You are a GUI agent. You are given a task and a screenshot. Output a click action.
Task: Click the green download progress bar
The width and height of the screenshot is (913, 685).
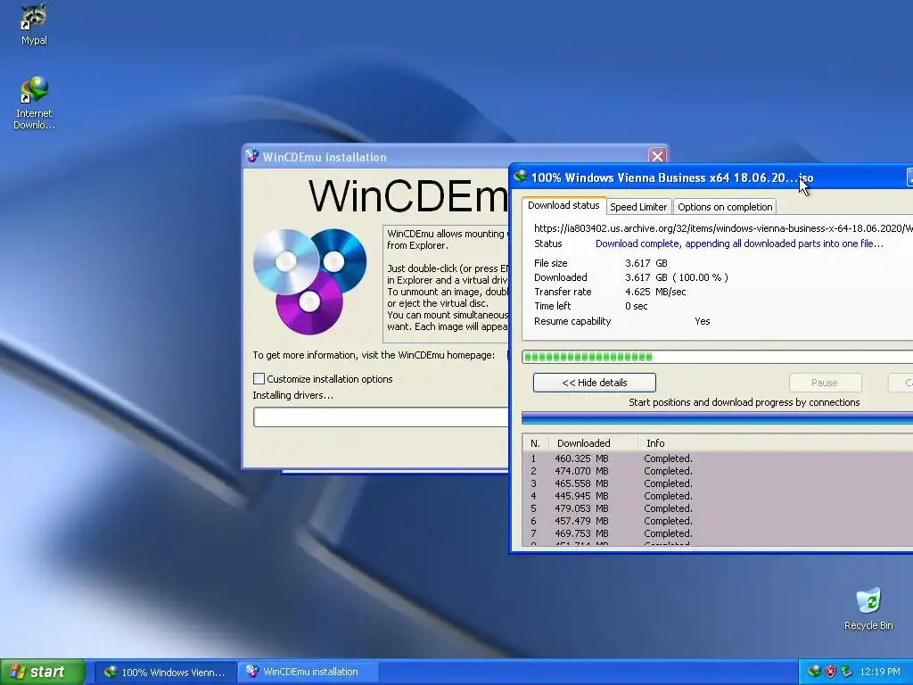tap(718, 357)
